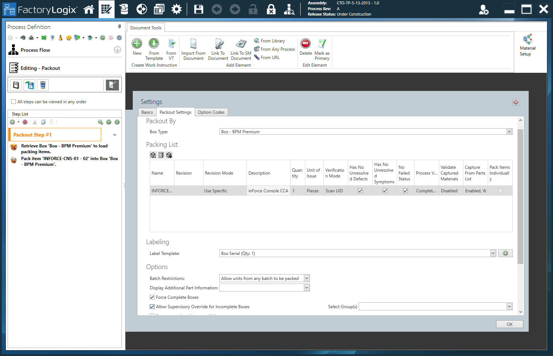The width and height of the screenshot is (553, 356).
Task: Remove an item from the Packing List
Action: click(x=169, y=155)
